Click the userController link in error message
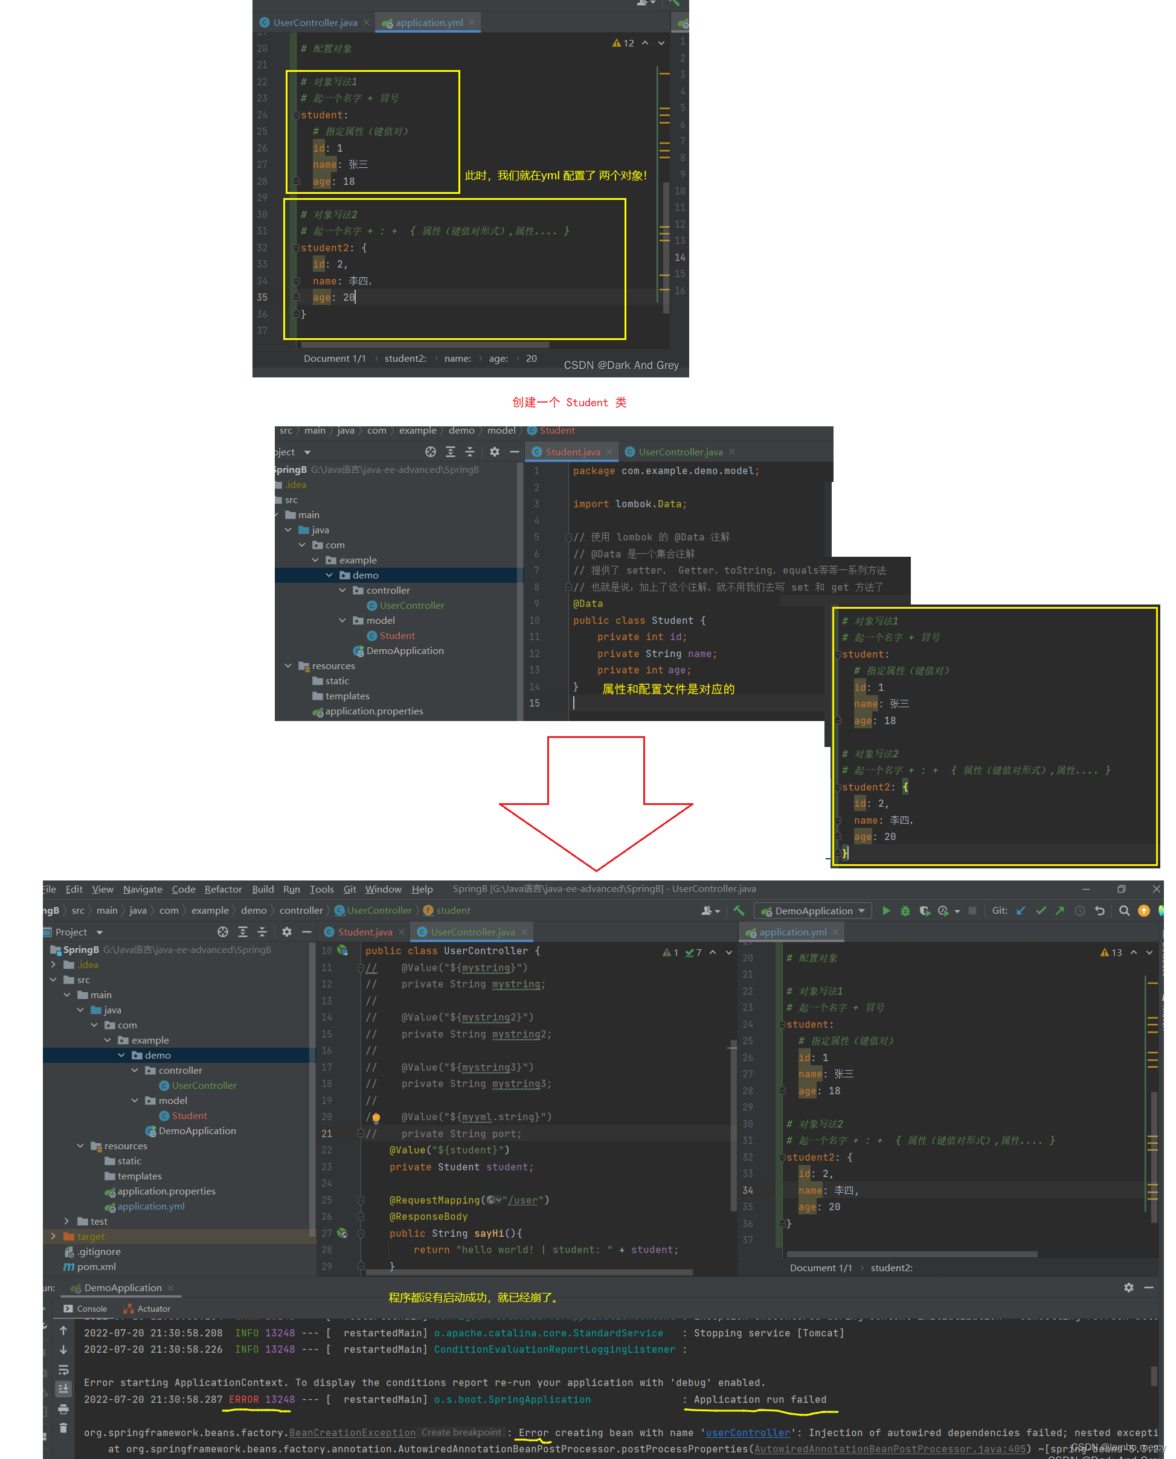1176x1459 pixels. (x=748, y=1432)
